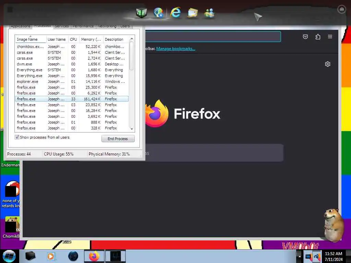Switch to Users tab in Task Manager
Screen dimensions: 351x263
click(125, 26)
